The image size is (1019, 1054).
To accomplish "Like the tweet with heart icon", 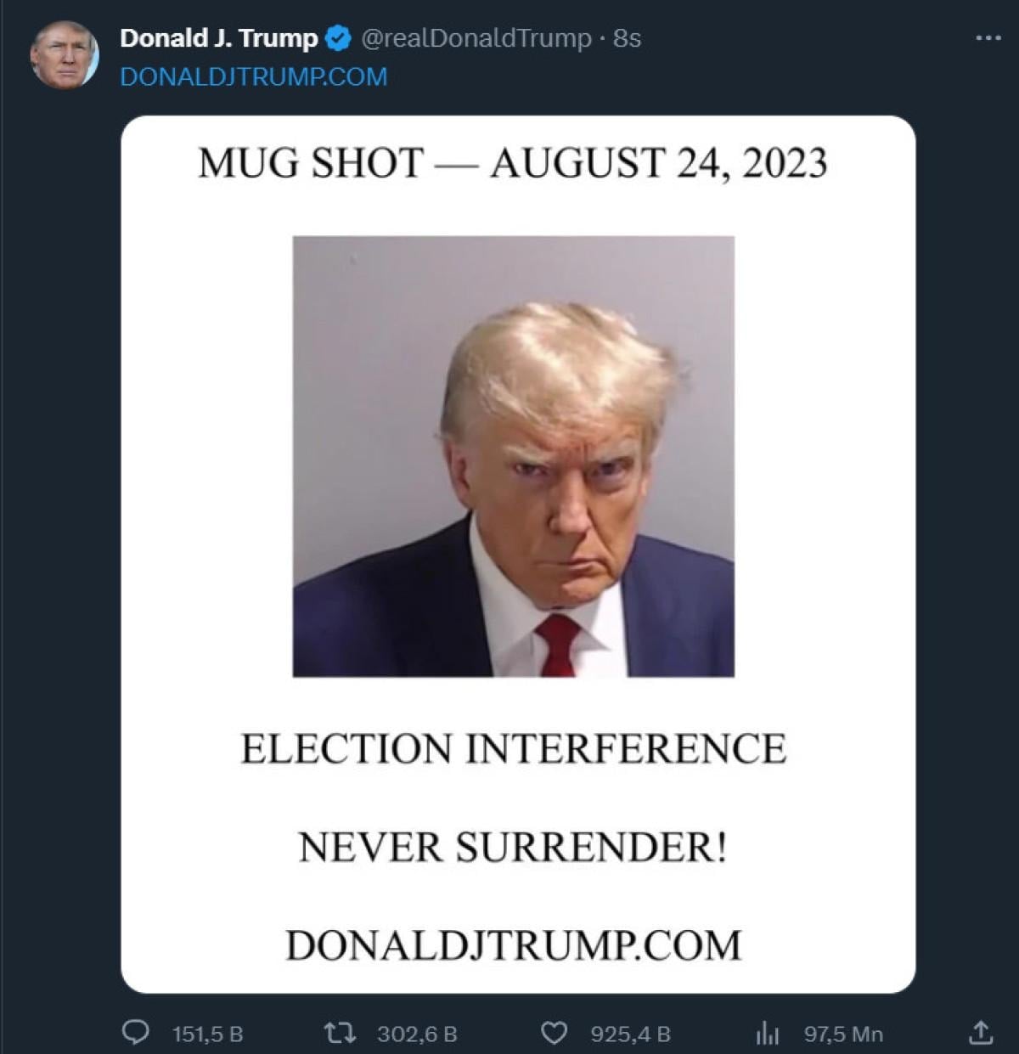I will [x=554, y=1033].
